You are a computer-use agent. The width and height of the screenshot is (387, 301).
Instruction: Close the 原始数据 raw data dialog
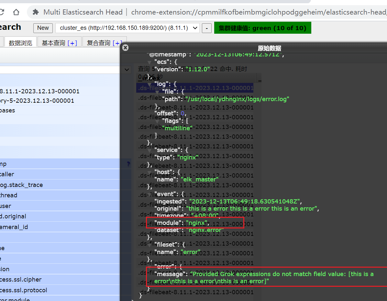click(x=125, y=48)
